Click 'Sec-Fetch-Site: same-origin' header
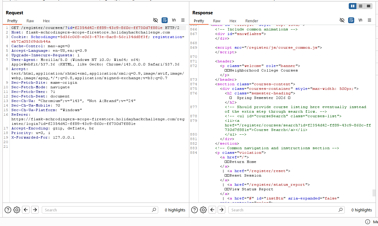The image size is (378, 226). point(44,83)
